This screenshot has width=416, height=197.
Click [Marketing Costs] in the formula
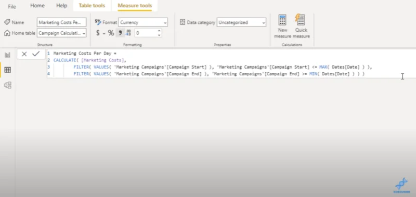tap(102, 60)
